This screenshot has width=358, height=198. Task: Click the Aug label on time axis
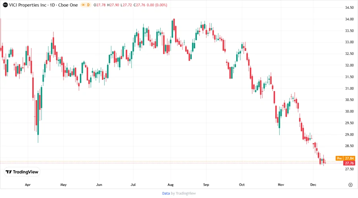[x=171, y=184]
